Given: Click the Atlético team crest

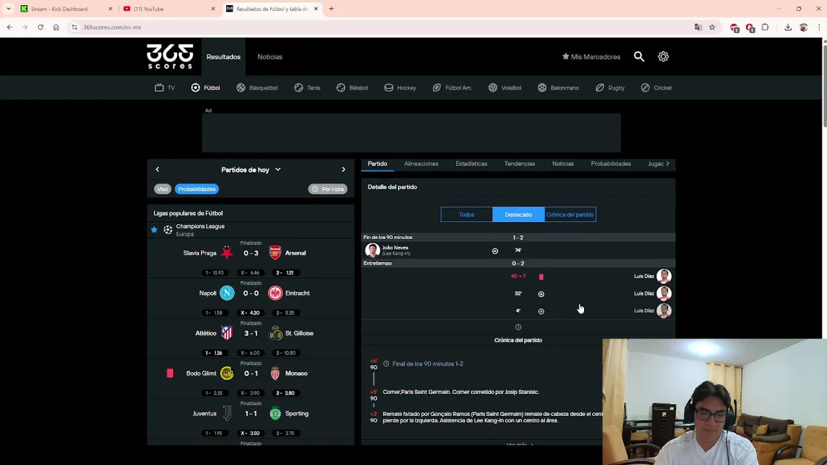Looking at the screenshot, I should pyautogui.click(x=227, y=333).
